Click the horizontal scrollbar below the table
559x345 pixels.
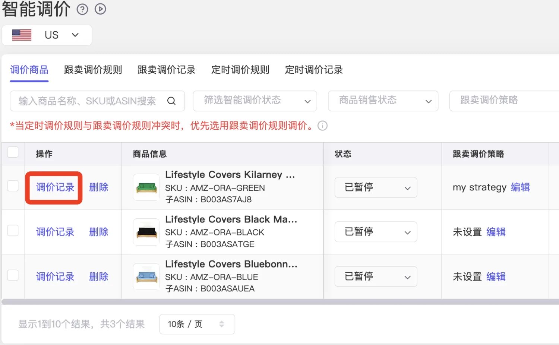280,302
